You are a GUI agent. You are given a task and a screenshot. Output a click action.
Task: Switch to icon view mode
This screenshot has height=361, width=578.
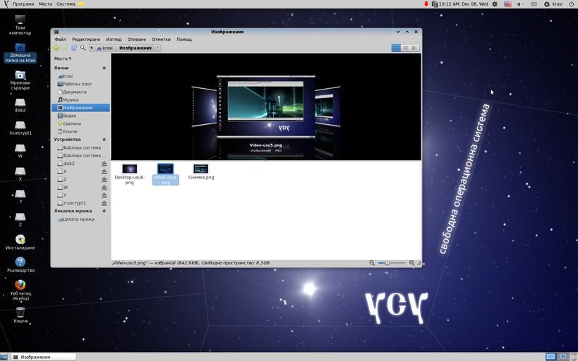coord(396,48)
